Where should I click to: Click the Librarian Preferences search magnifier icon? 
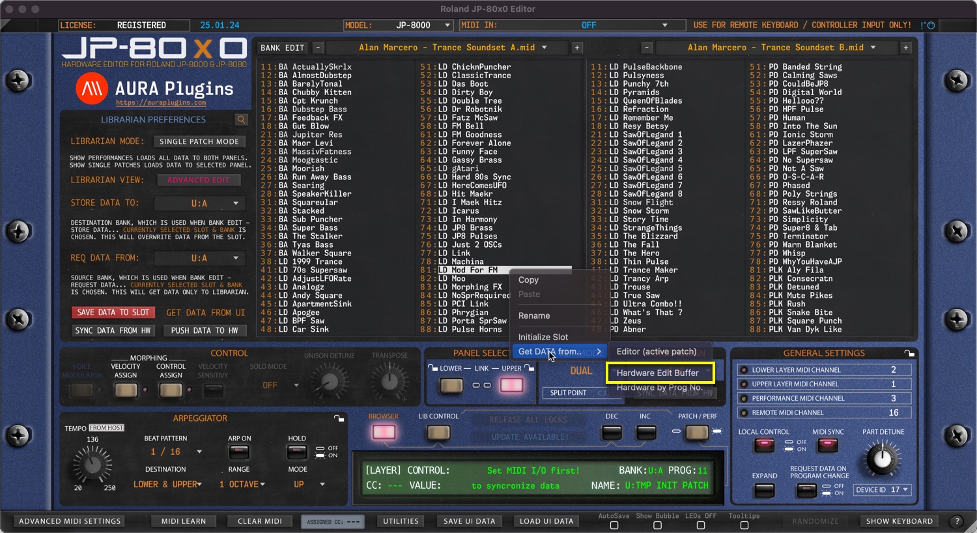[241, 120]
